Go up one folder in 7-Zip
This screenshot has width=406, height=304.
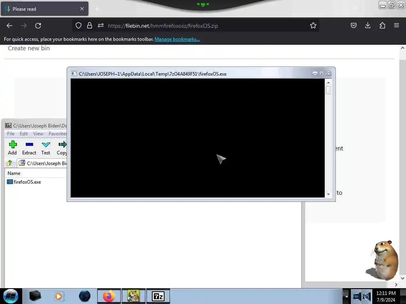[x=10, y=163]
